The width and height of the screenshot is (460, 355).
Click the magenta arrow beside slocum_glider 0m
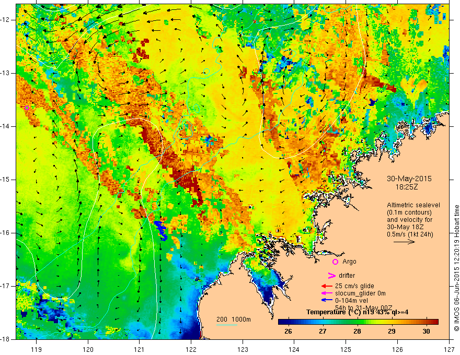tap(327, 293)
